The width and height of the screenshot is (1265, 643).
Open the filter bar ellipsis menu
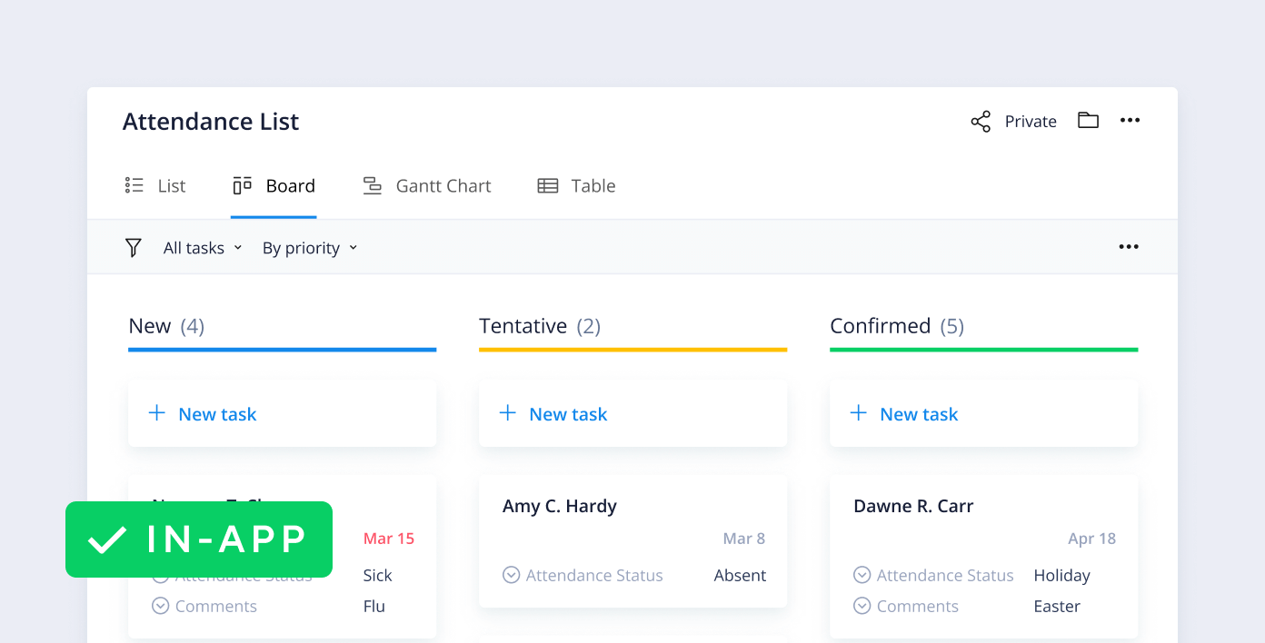click(1128, 246)
